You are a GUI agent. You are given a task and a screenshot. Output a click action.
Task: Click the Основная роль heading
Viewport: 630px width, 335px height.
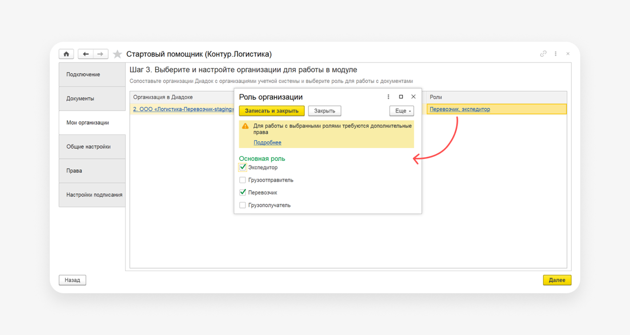(262, 159)
